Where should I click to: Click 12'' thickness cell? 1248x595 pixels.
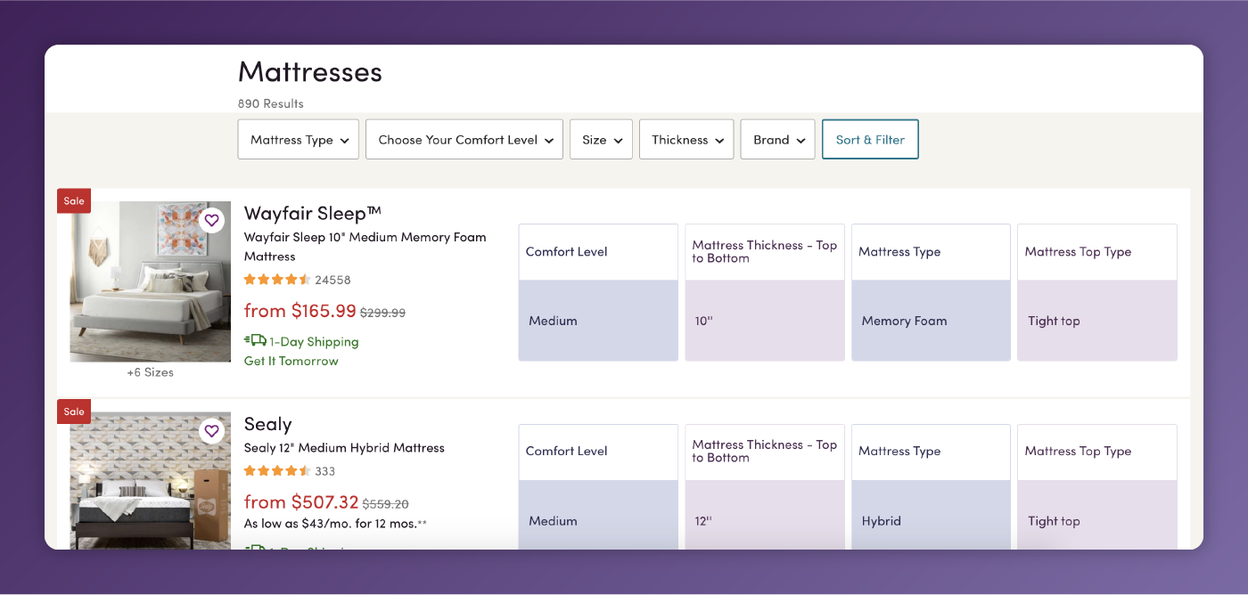coord(765,515)
